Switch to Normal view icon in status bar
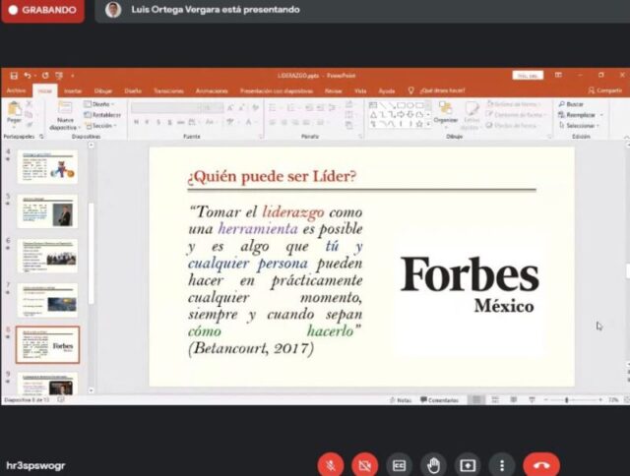 [476, 399]
